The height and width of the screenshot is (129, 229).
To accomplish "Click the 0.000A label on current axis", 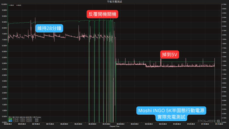I will pos(224,123).
